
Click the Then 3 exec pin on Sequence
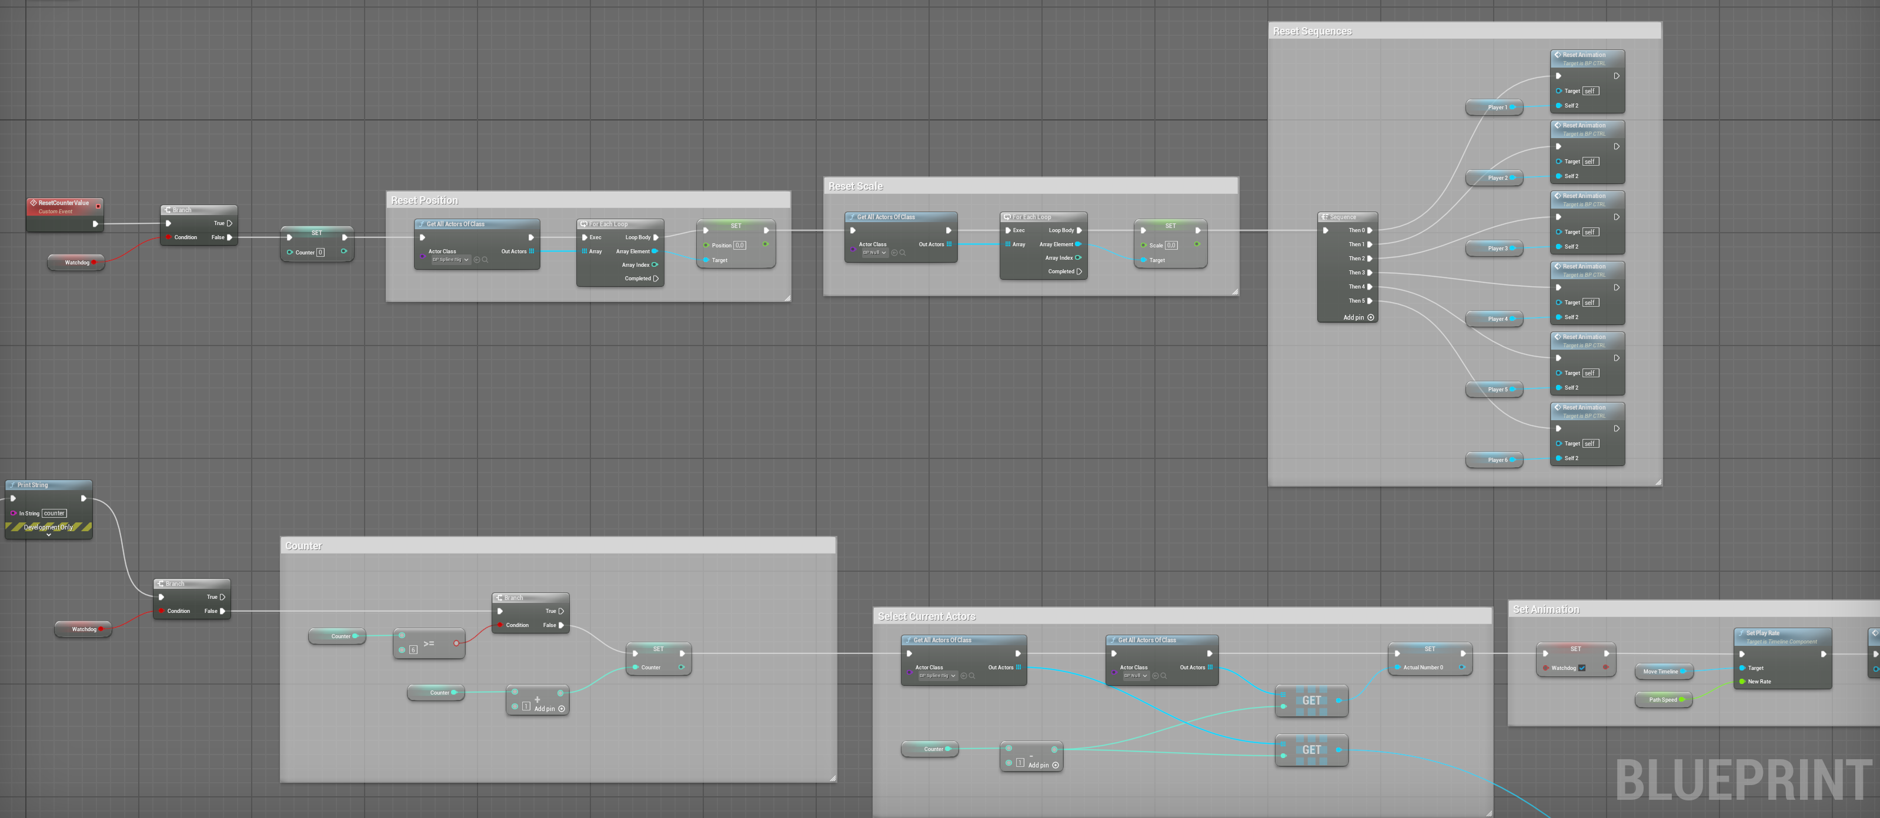pos(1370,273)
